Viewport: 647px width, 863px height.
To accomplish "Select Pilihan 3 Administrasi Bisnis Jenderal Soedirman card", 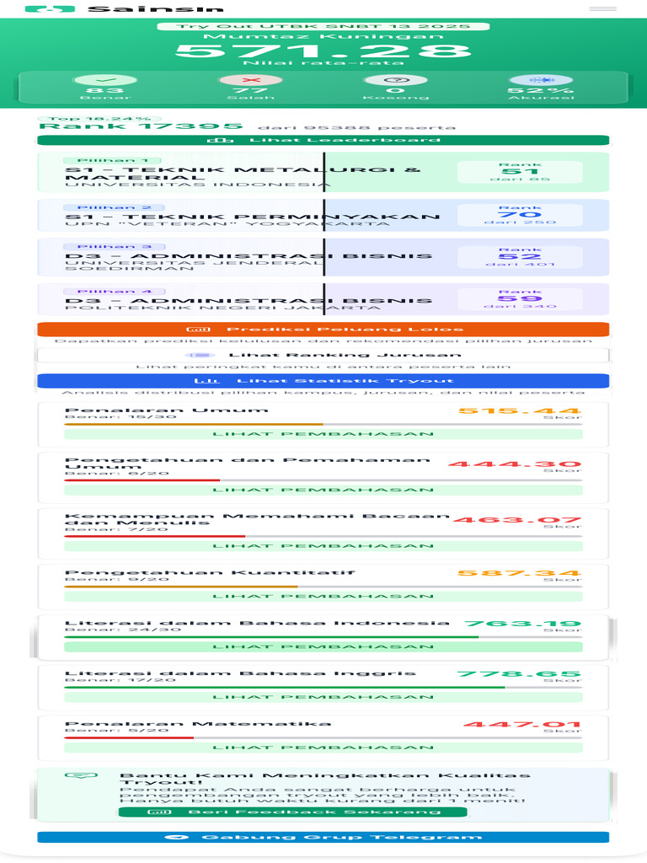I will coord(323,257).
